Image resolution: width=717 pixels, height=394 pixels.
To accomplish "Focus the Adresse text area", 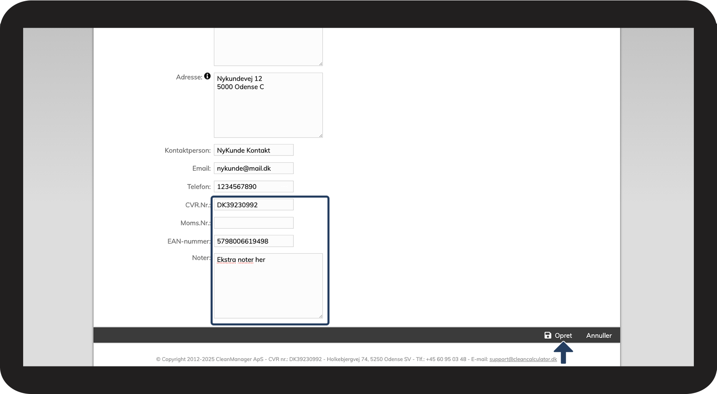I will pos(268,105).
